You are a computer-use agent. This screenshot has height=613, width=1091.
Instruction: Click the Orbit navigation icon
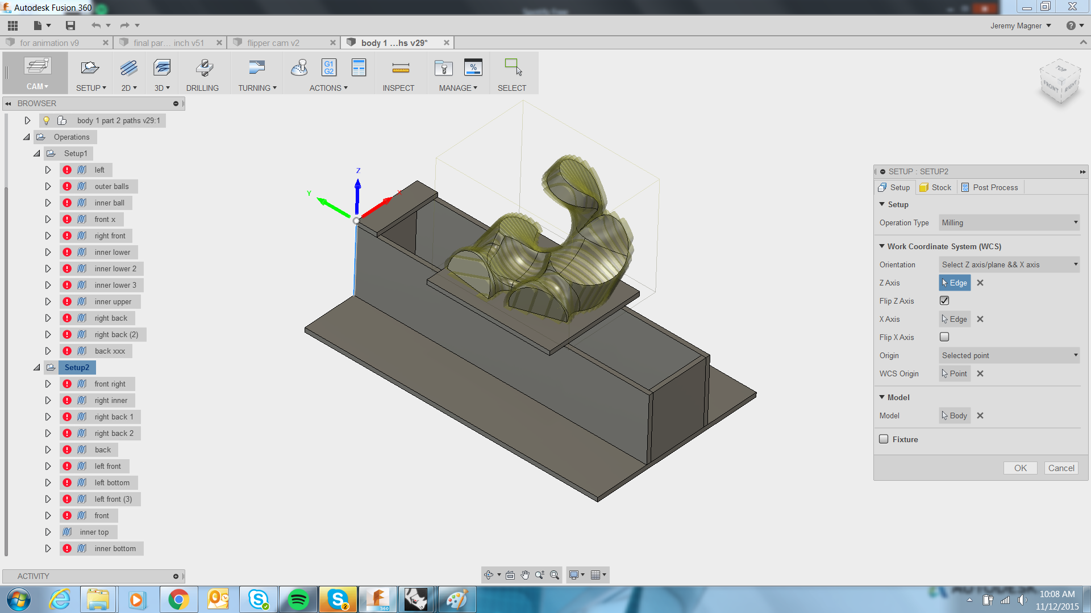tap(488, 575)
